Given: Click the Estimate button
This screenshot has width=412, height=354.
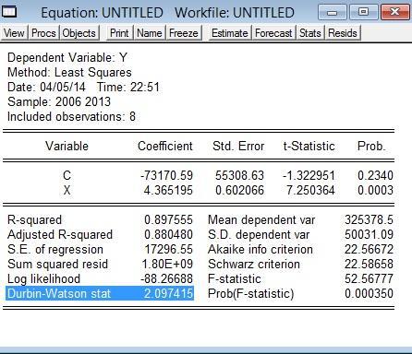Looking at the screenshot, I should [x=230, y=33].
